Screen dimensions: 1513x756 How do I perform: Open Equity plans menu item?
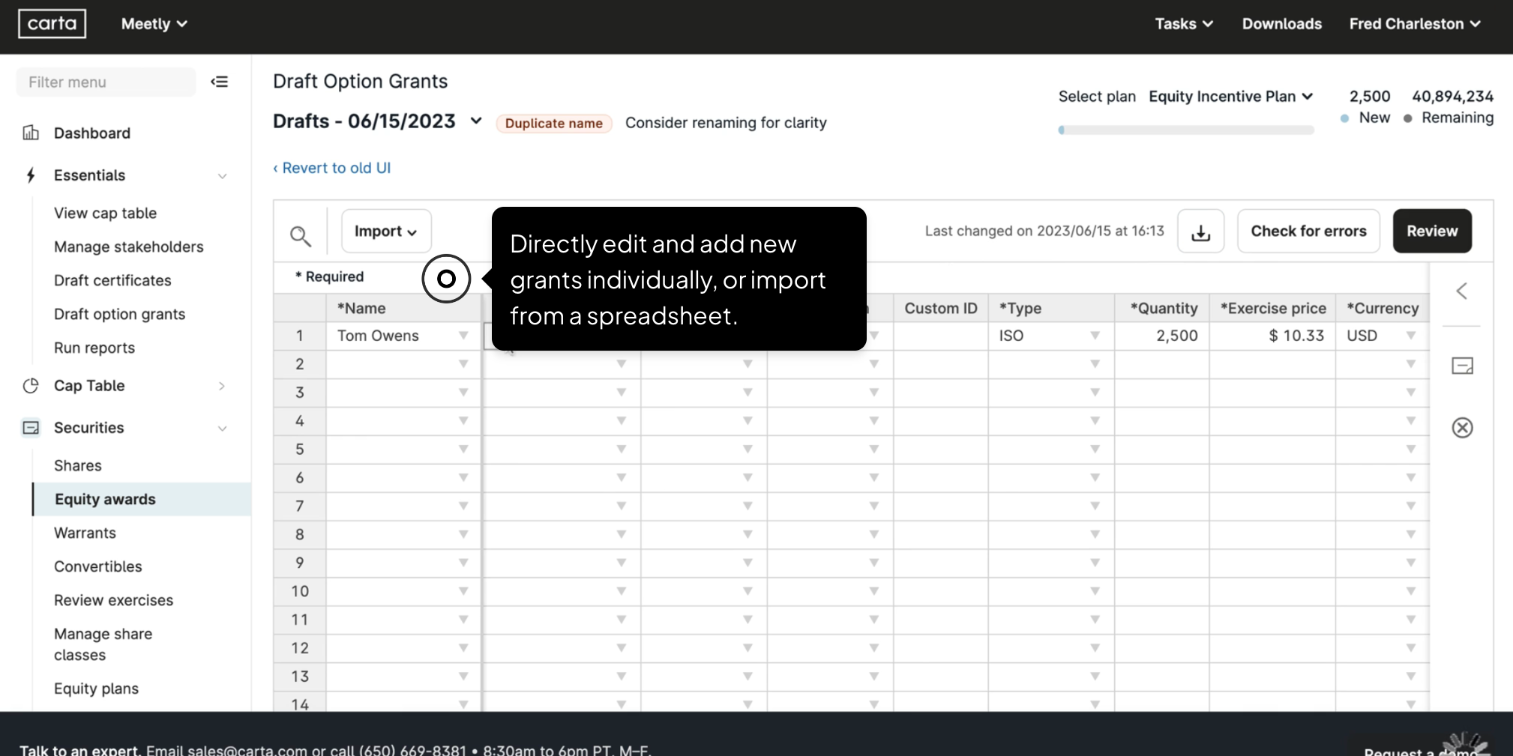coord(96,689)
